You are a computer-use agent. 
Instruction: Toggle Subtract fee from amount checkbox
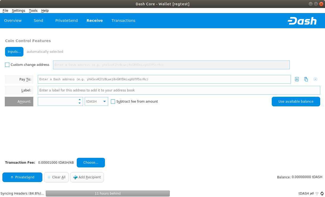click(x=113, y=102)
